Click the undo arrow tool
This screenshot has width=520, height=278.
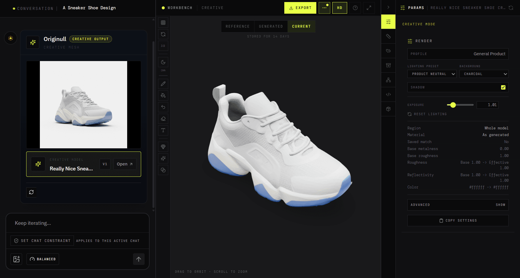(x=163, y=107)
